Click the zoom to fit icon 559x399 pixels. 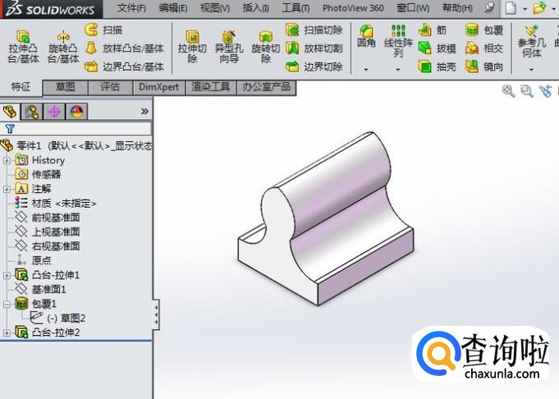click(x=508, y=91)
